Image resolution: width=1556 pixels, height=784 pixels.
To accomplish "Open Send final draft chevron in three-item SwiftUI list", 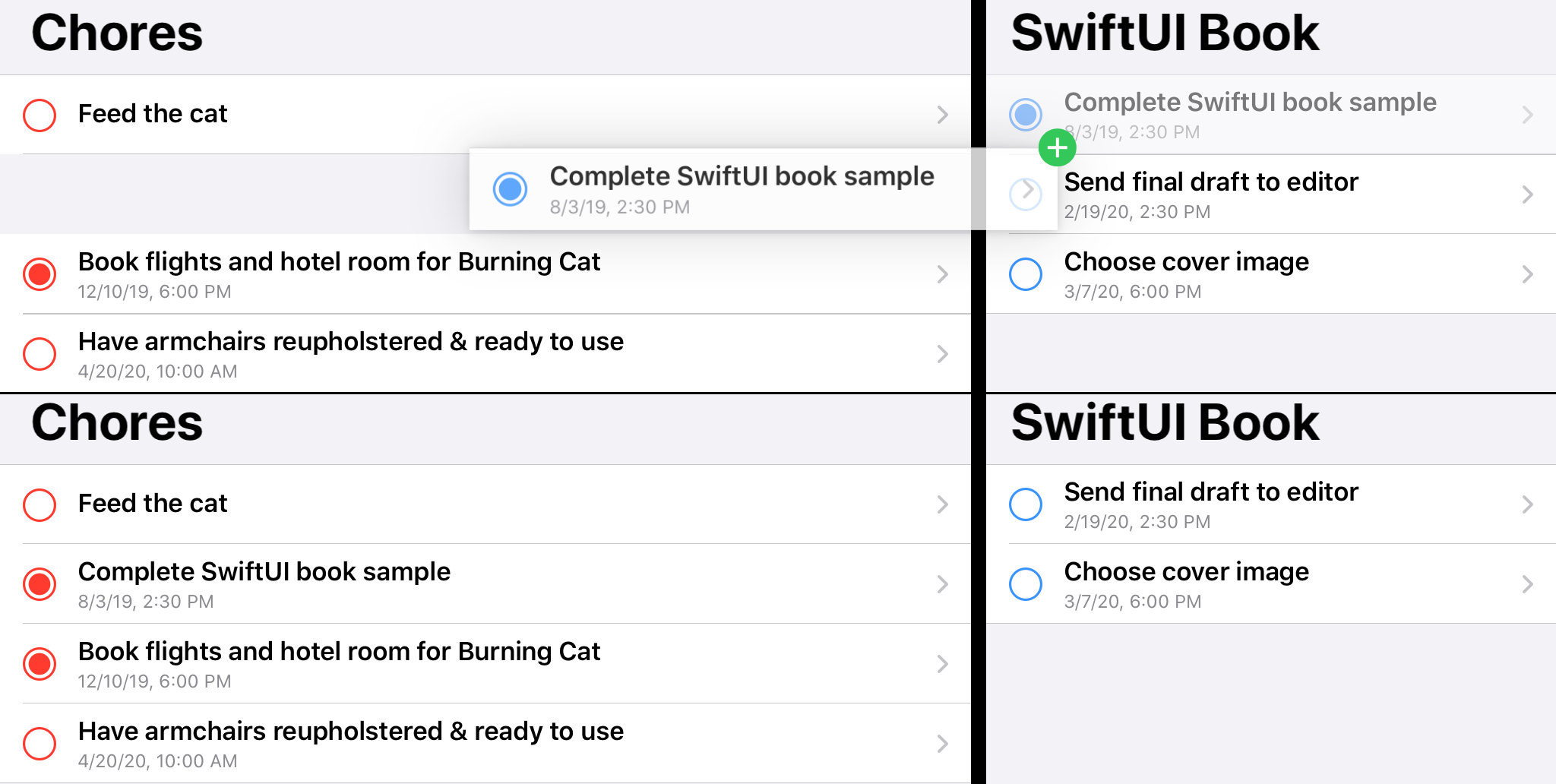I will 1527,194.
